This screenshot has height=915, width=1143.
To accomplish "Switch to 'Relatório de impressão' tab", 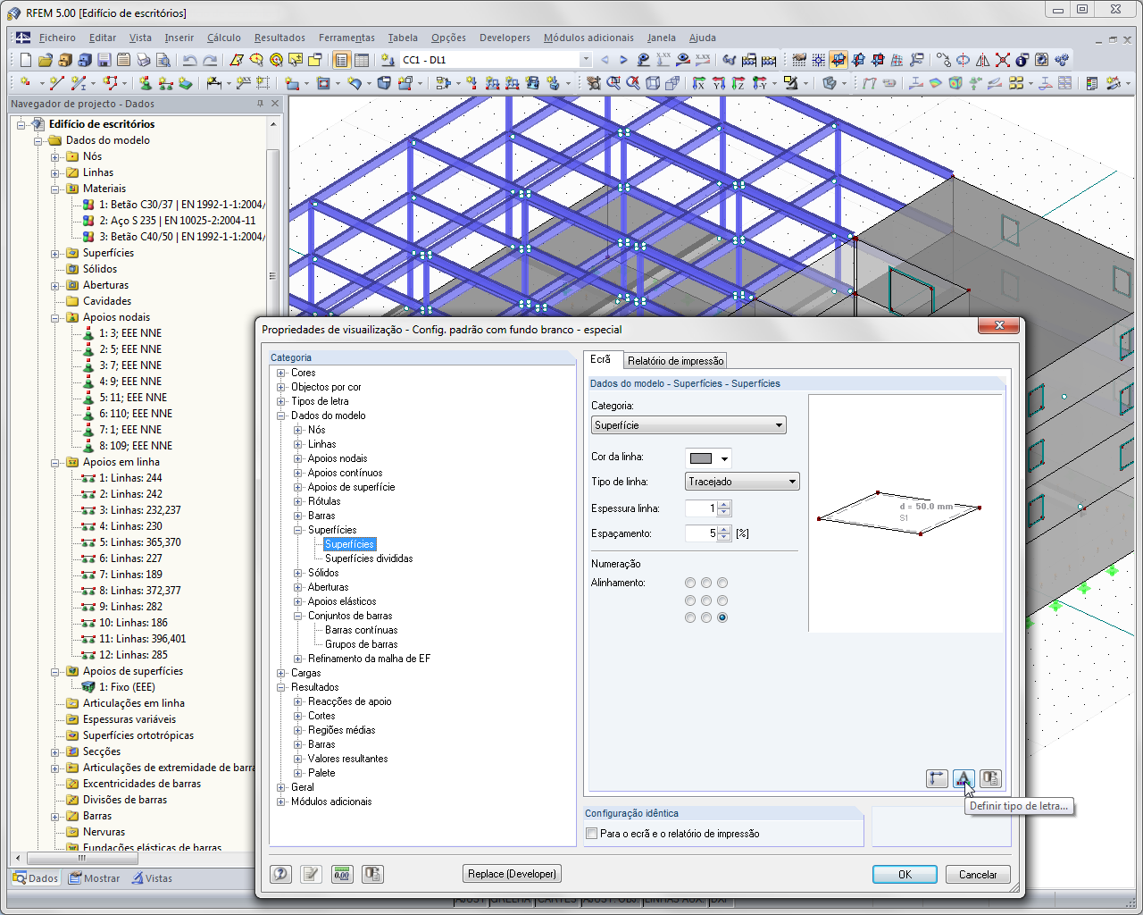I will (675, 361).
